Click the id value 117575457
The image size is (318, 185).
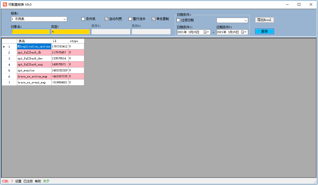click(60, 53)
